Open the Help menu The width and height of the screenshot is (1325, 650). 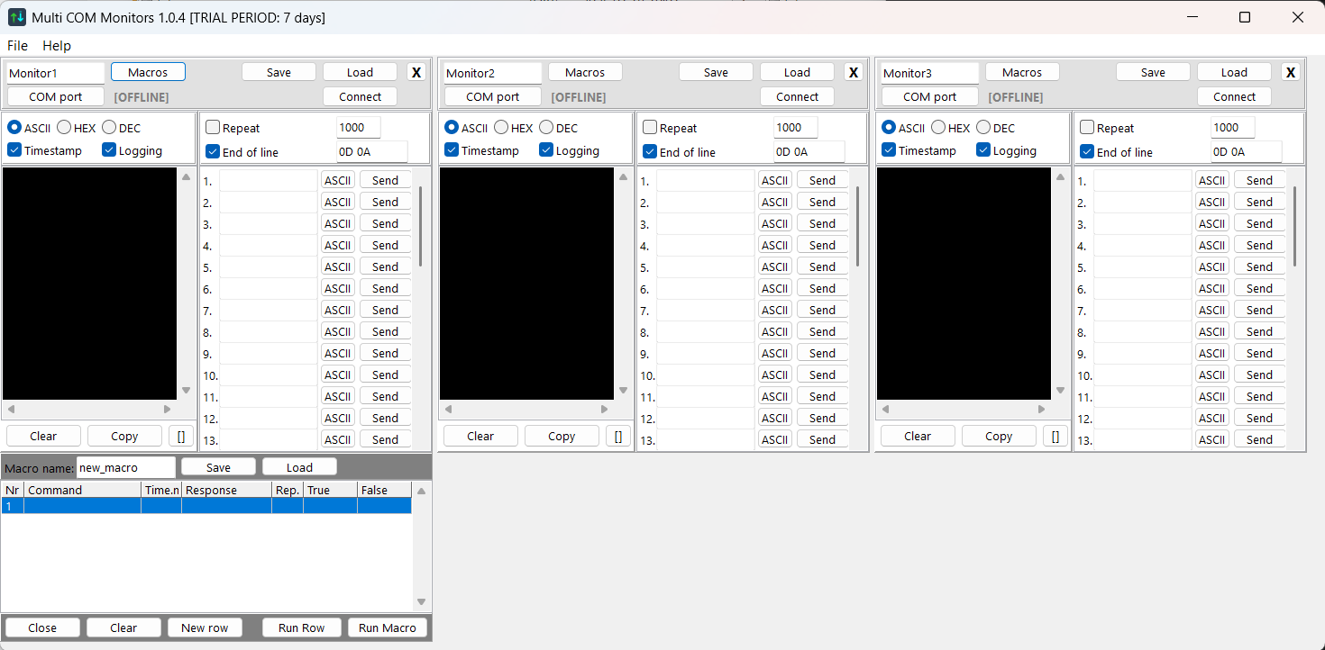57,46
